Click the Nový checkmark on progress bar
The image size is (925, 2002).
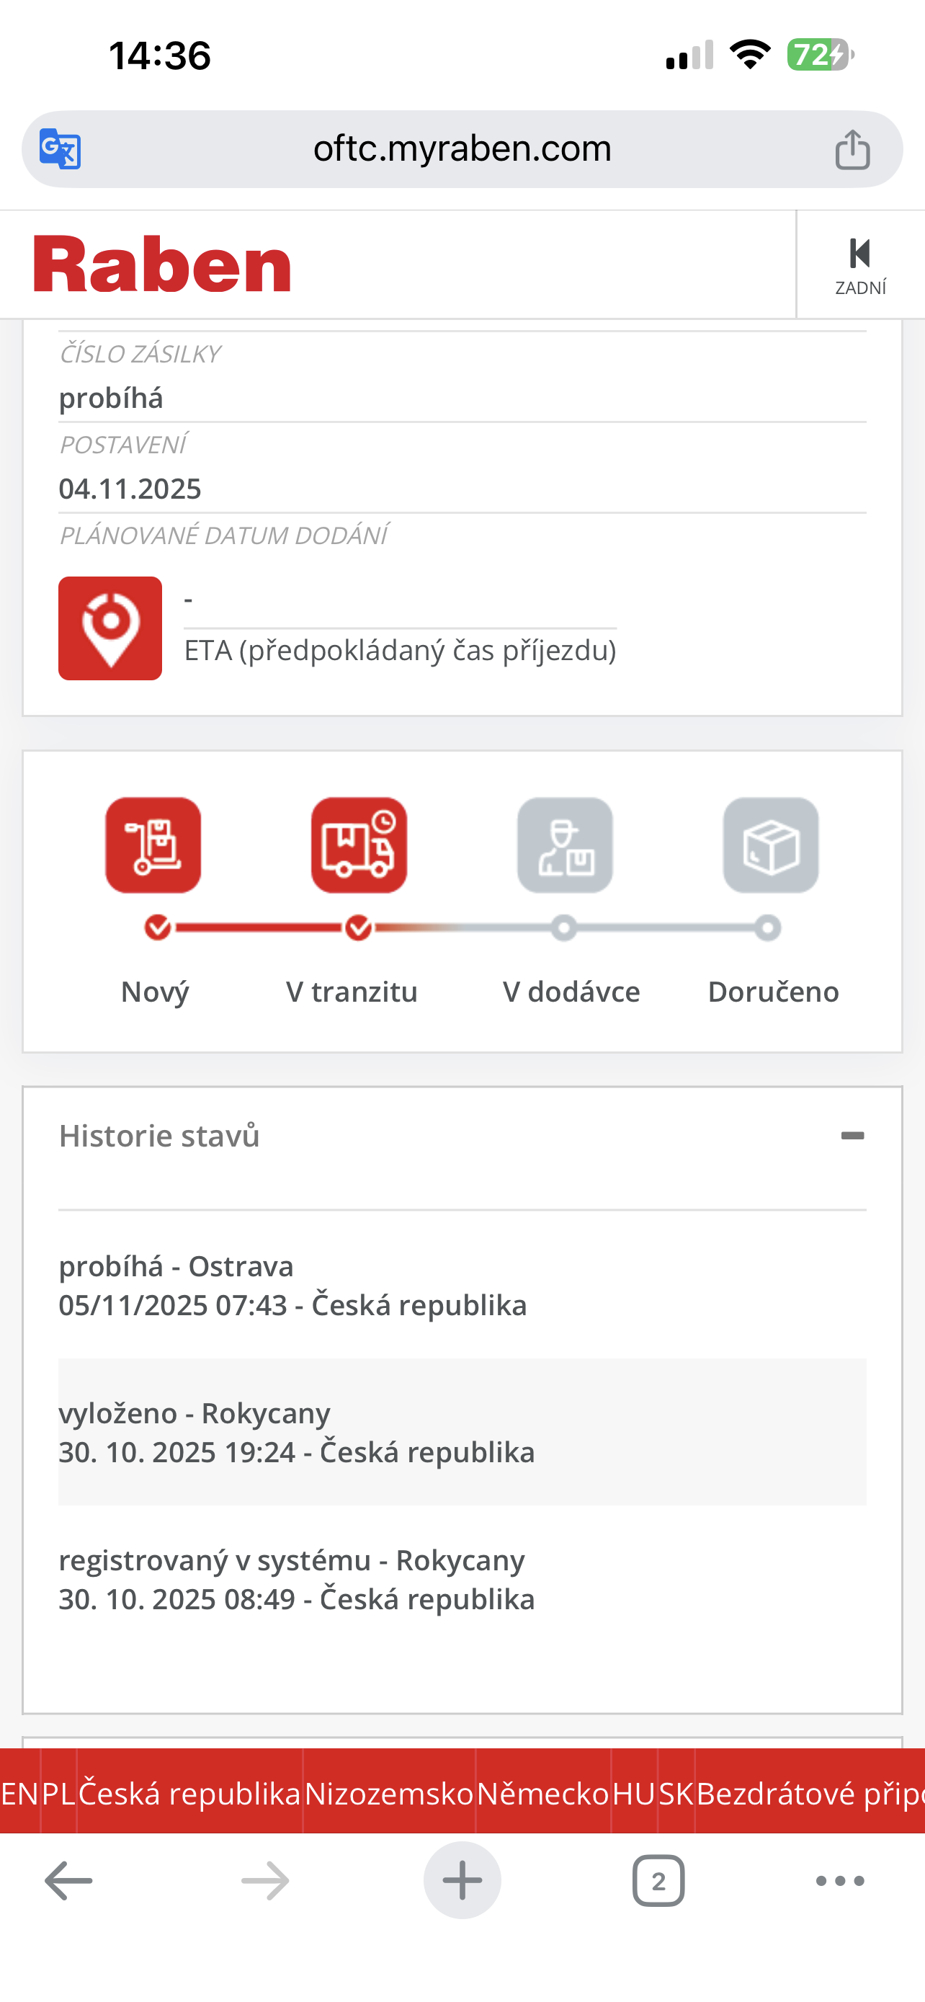(158, 927)
